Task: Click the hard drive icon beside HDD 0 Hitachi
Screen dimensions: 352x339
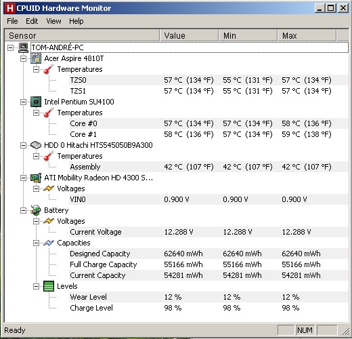Action: coord(36,145)
